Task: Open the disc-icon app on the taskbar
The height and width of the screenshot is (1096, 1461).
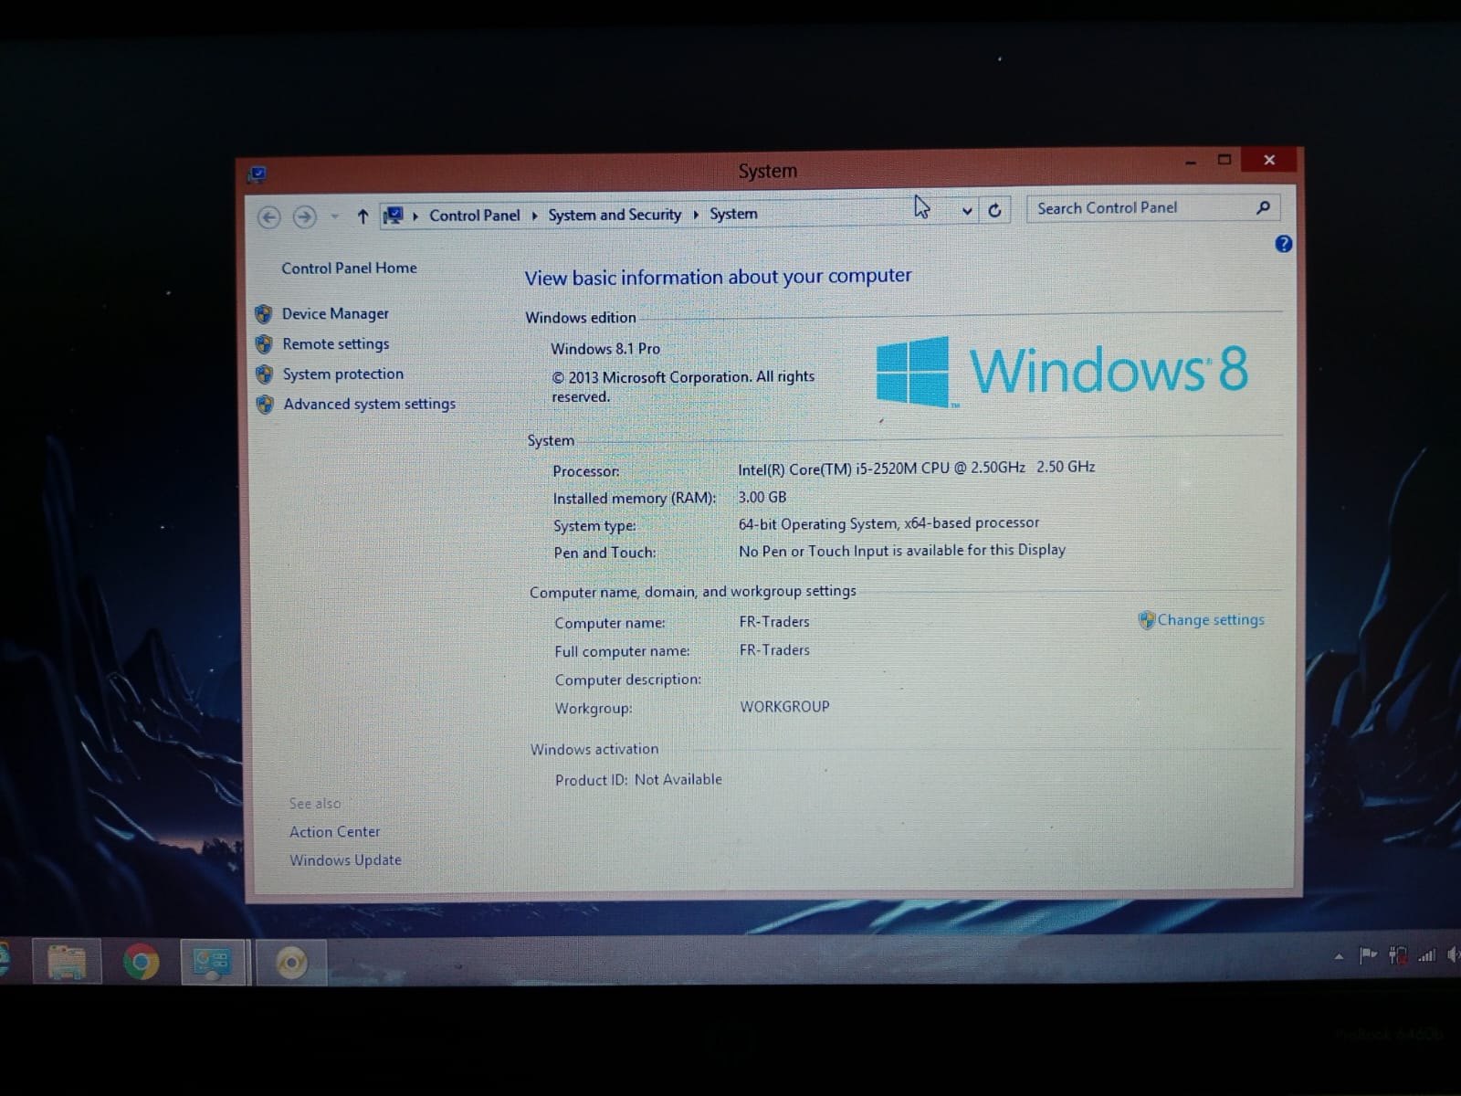Action: click(291, 962)
